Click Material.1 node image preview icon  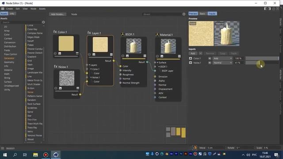click(162, 56)
